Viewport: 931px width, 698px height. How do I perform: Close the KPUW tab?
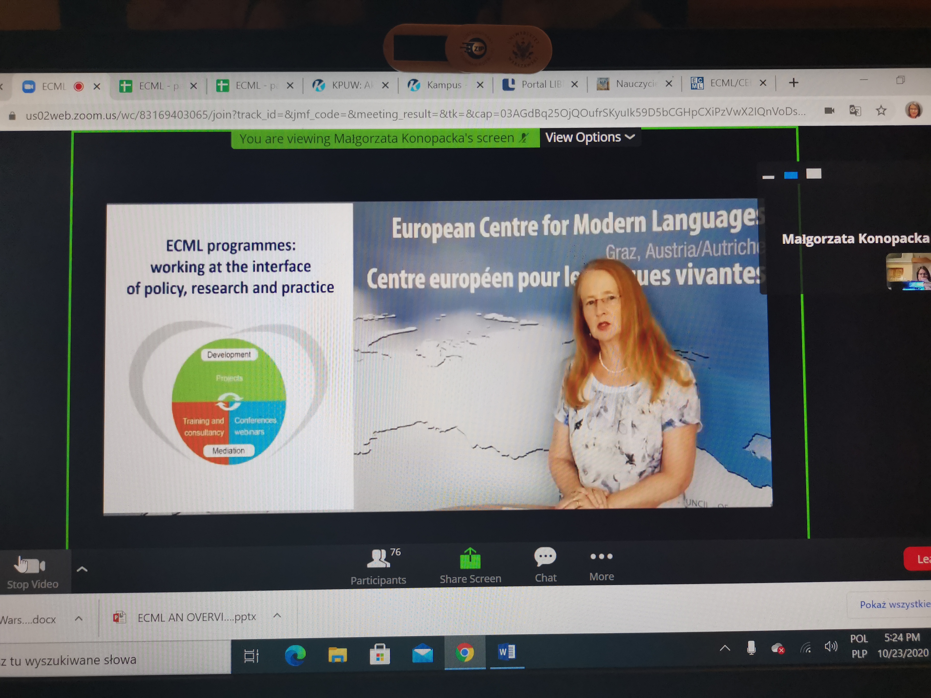click(x=385, y=85)
